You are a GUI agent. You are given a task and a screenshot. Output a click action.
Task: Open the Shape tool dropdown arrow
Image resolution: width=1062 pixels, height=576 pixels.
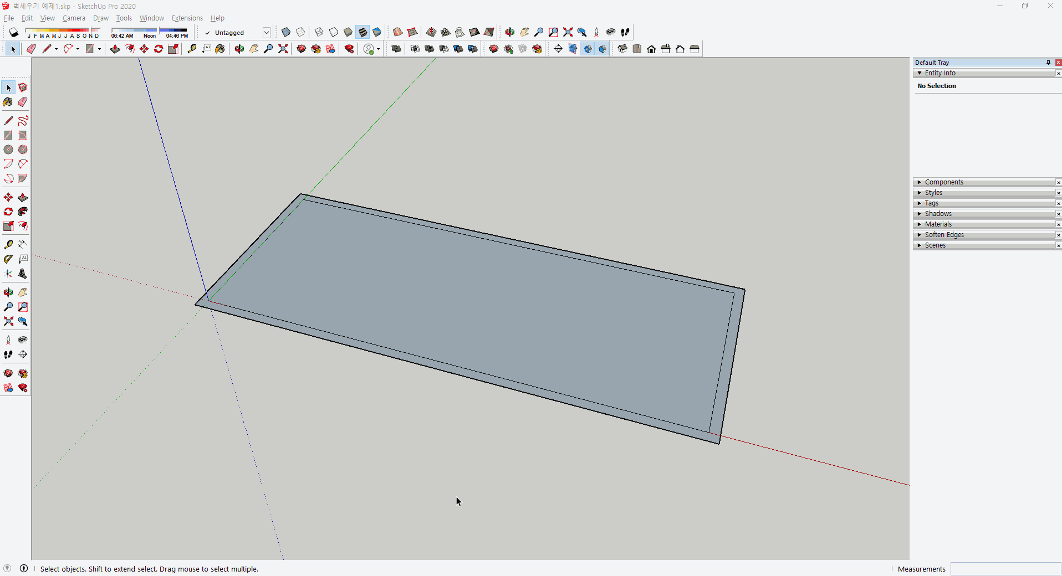[99, 49]
